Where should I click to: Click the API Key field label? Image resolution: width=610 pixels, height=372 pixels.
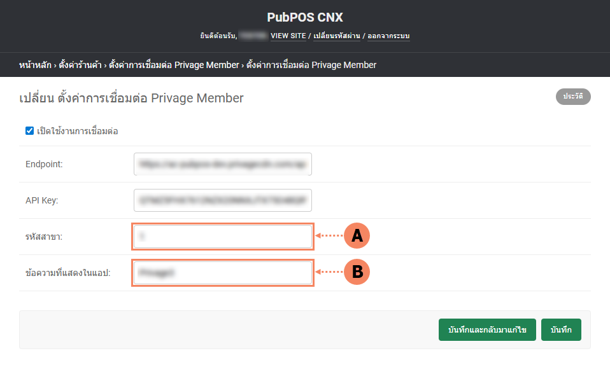(x=41, y=200)
